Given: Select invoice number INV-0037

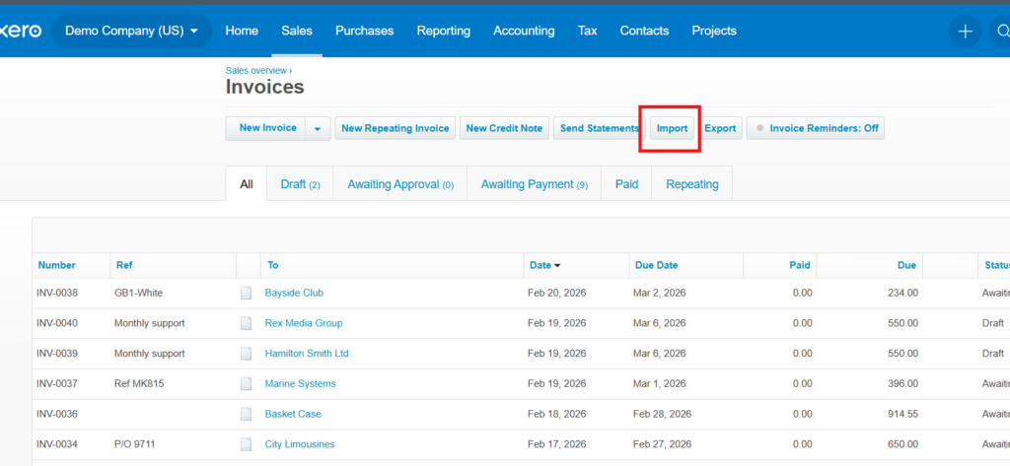Looking at the screenshot, I should [x=56, y=383].
